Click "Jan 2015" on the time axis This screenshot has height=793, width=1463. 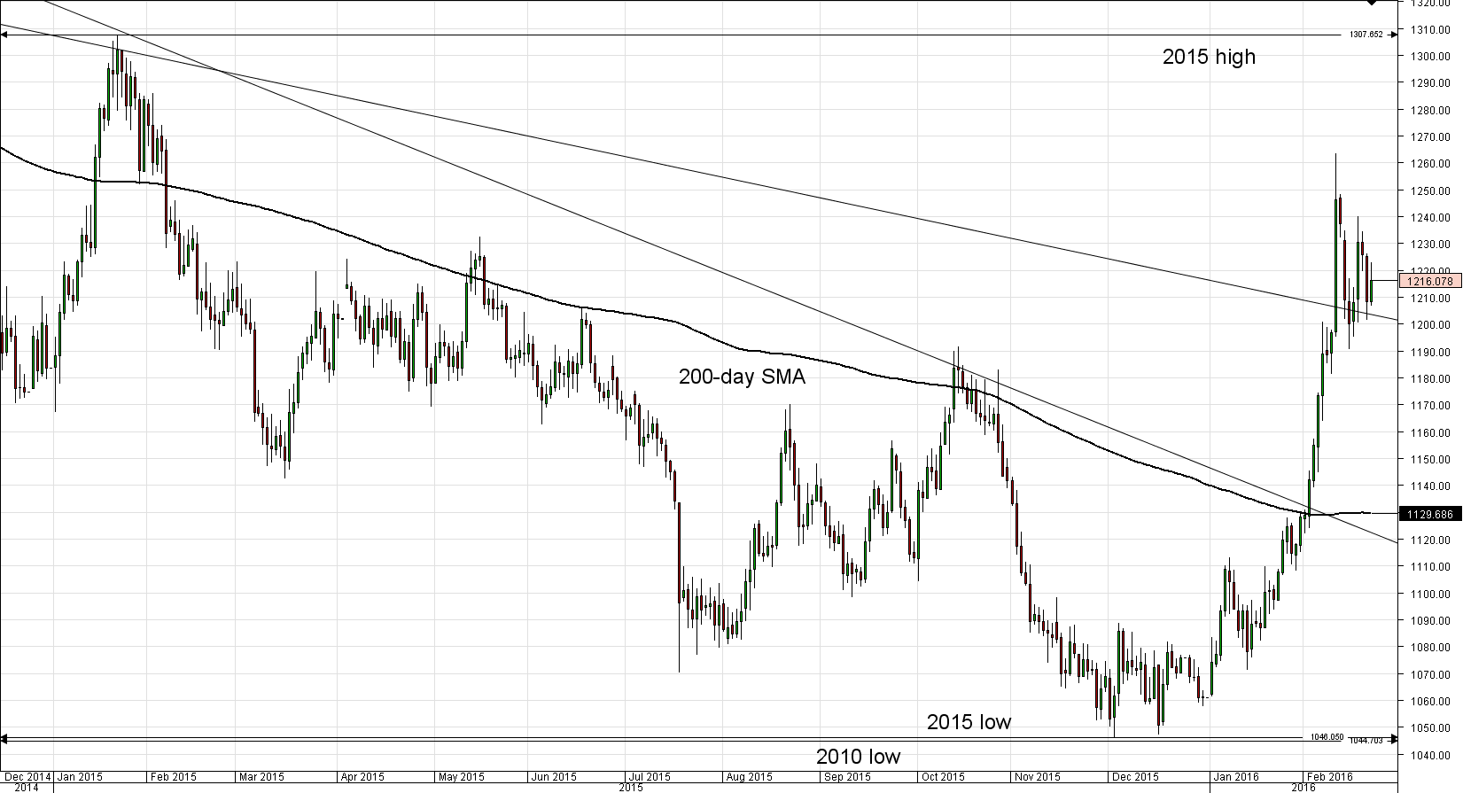tap(79, 777)
